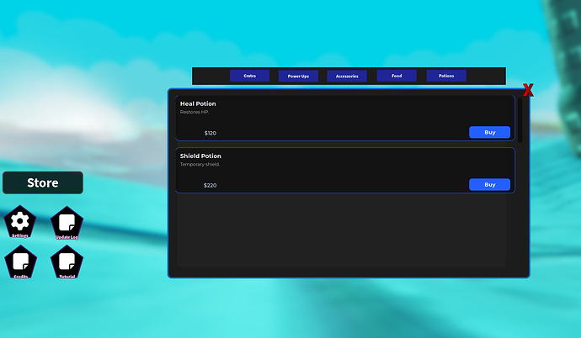This screenshot has width=581, height=338.
Task: Click the 'Restores HP.' description
Action: click(195, 112)
